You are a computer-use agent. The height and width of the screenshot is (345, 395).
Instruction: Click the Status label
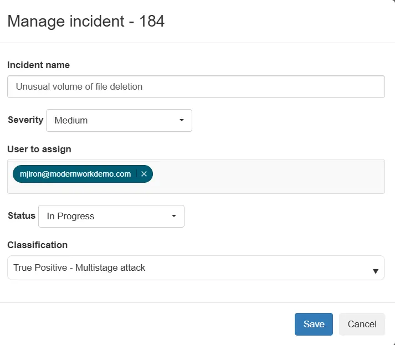coord(22,215)
